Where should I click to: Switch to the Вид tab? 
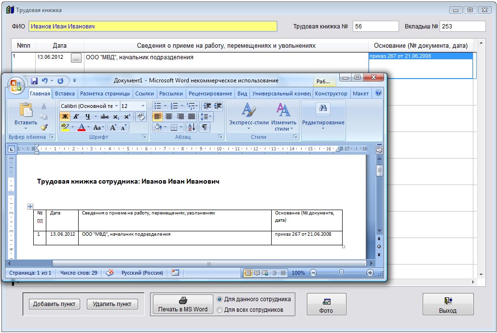(x=242, y=93)
